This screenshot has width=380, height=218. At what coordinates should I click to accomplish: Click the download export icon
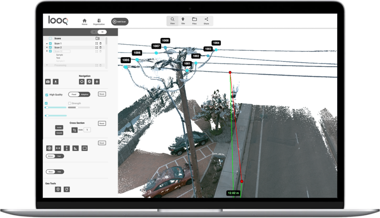56,81
